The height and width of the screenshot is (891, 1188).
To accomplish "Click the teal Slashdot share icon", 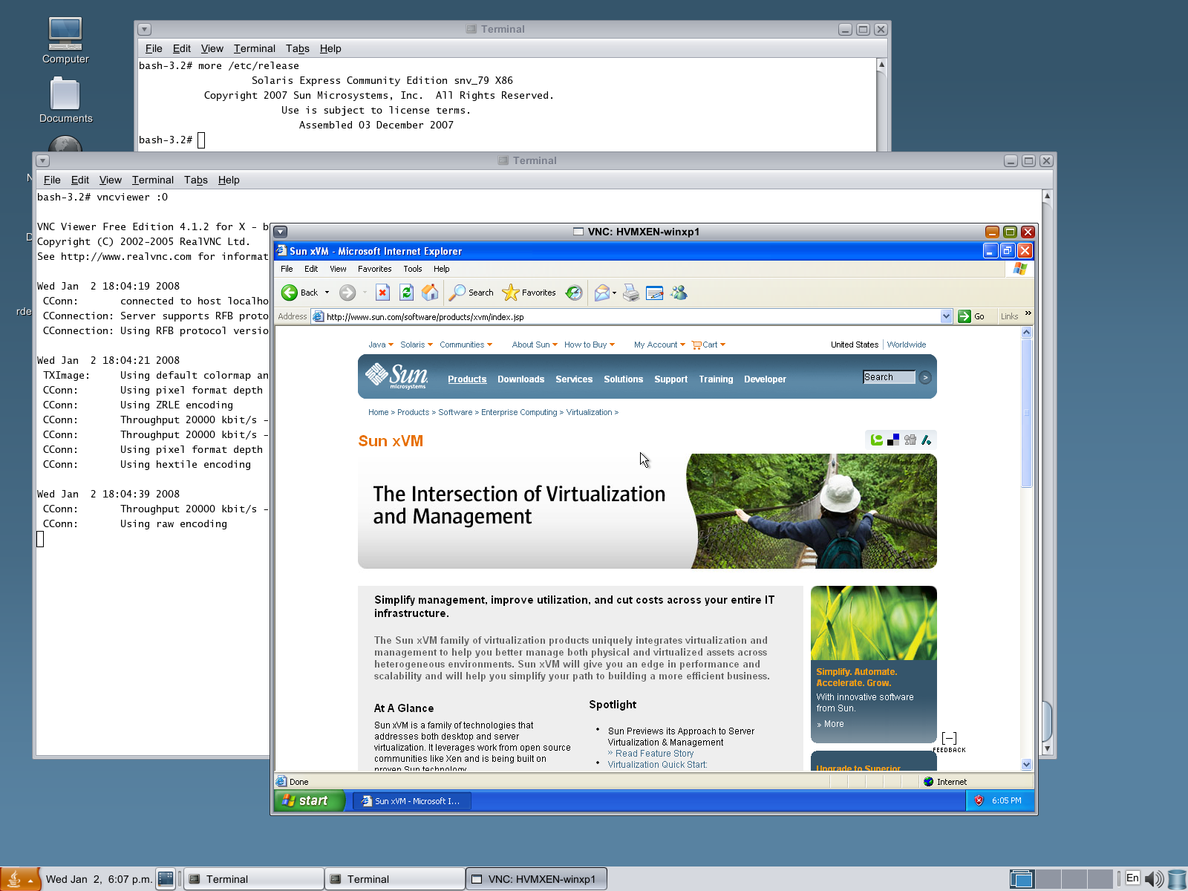I will tap(927, 440).
